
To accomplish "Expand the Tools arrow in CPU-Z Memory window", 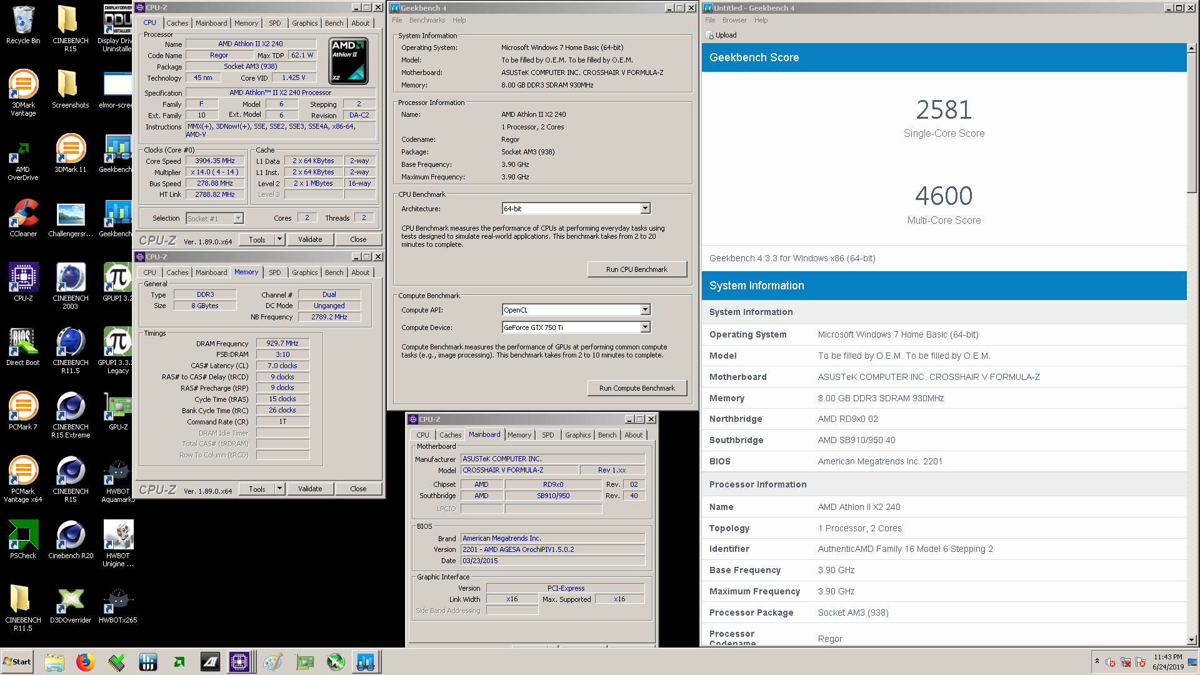I will 279,489.
